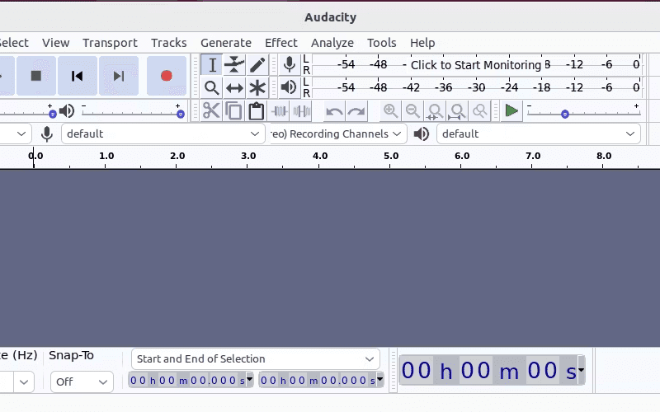This screenshot has width=660, height=412.
Task: Select the Multi-Tool asterisk icon
Action: tap(257, 88)
